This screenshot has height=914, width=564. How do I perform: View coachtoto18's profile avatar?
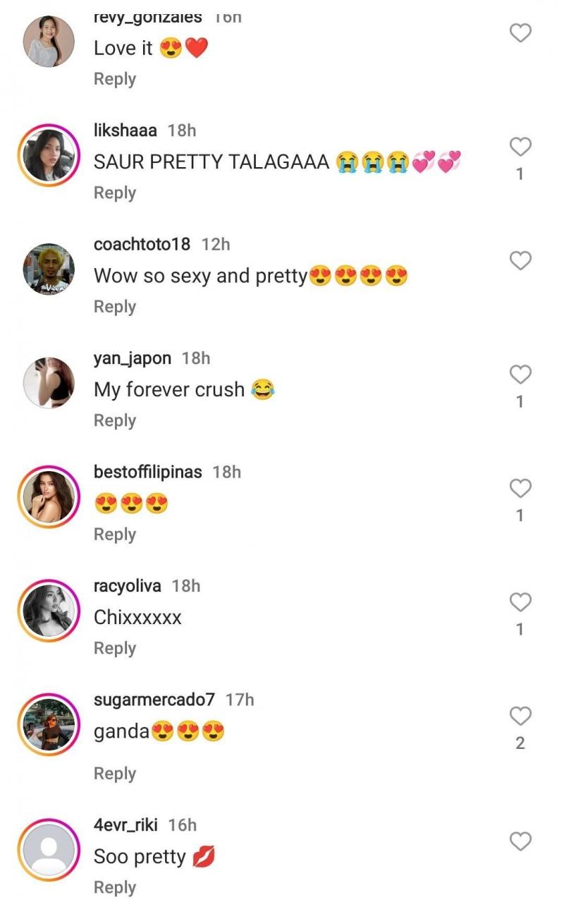click(x=49, y=269)
